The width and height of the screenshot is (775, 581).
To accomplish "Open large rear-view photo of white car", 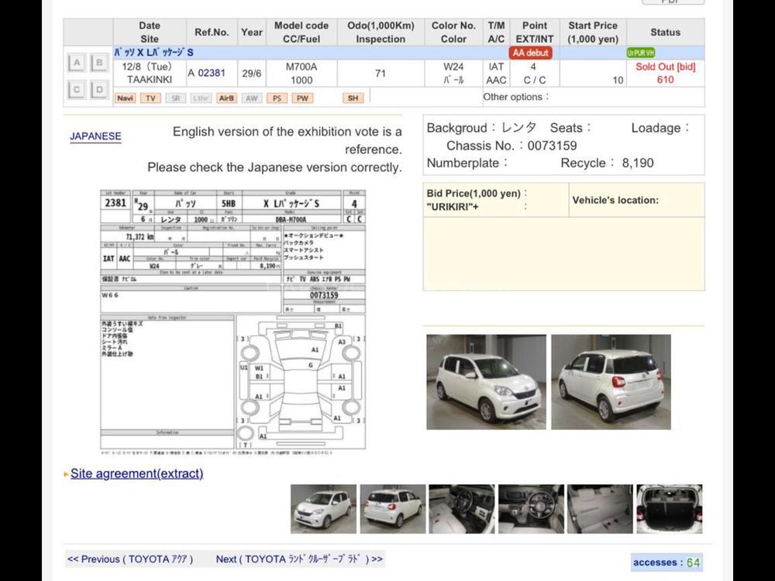I will pyautogui.click(x=611, y=382).
